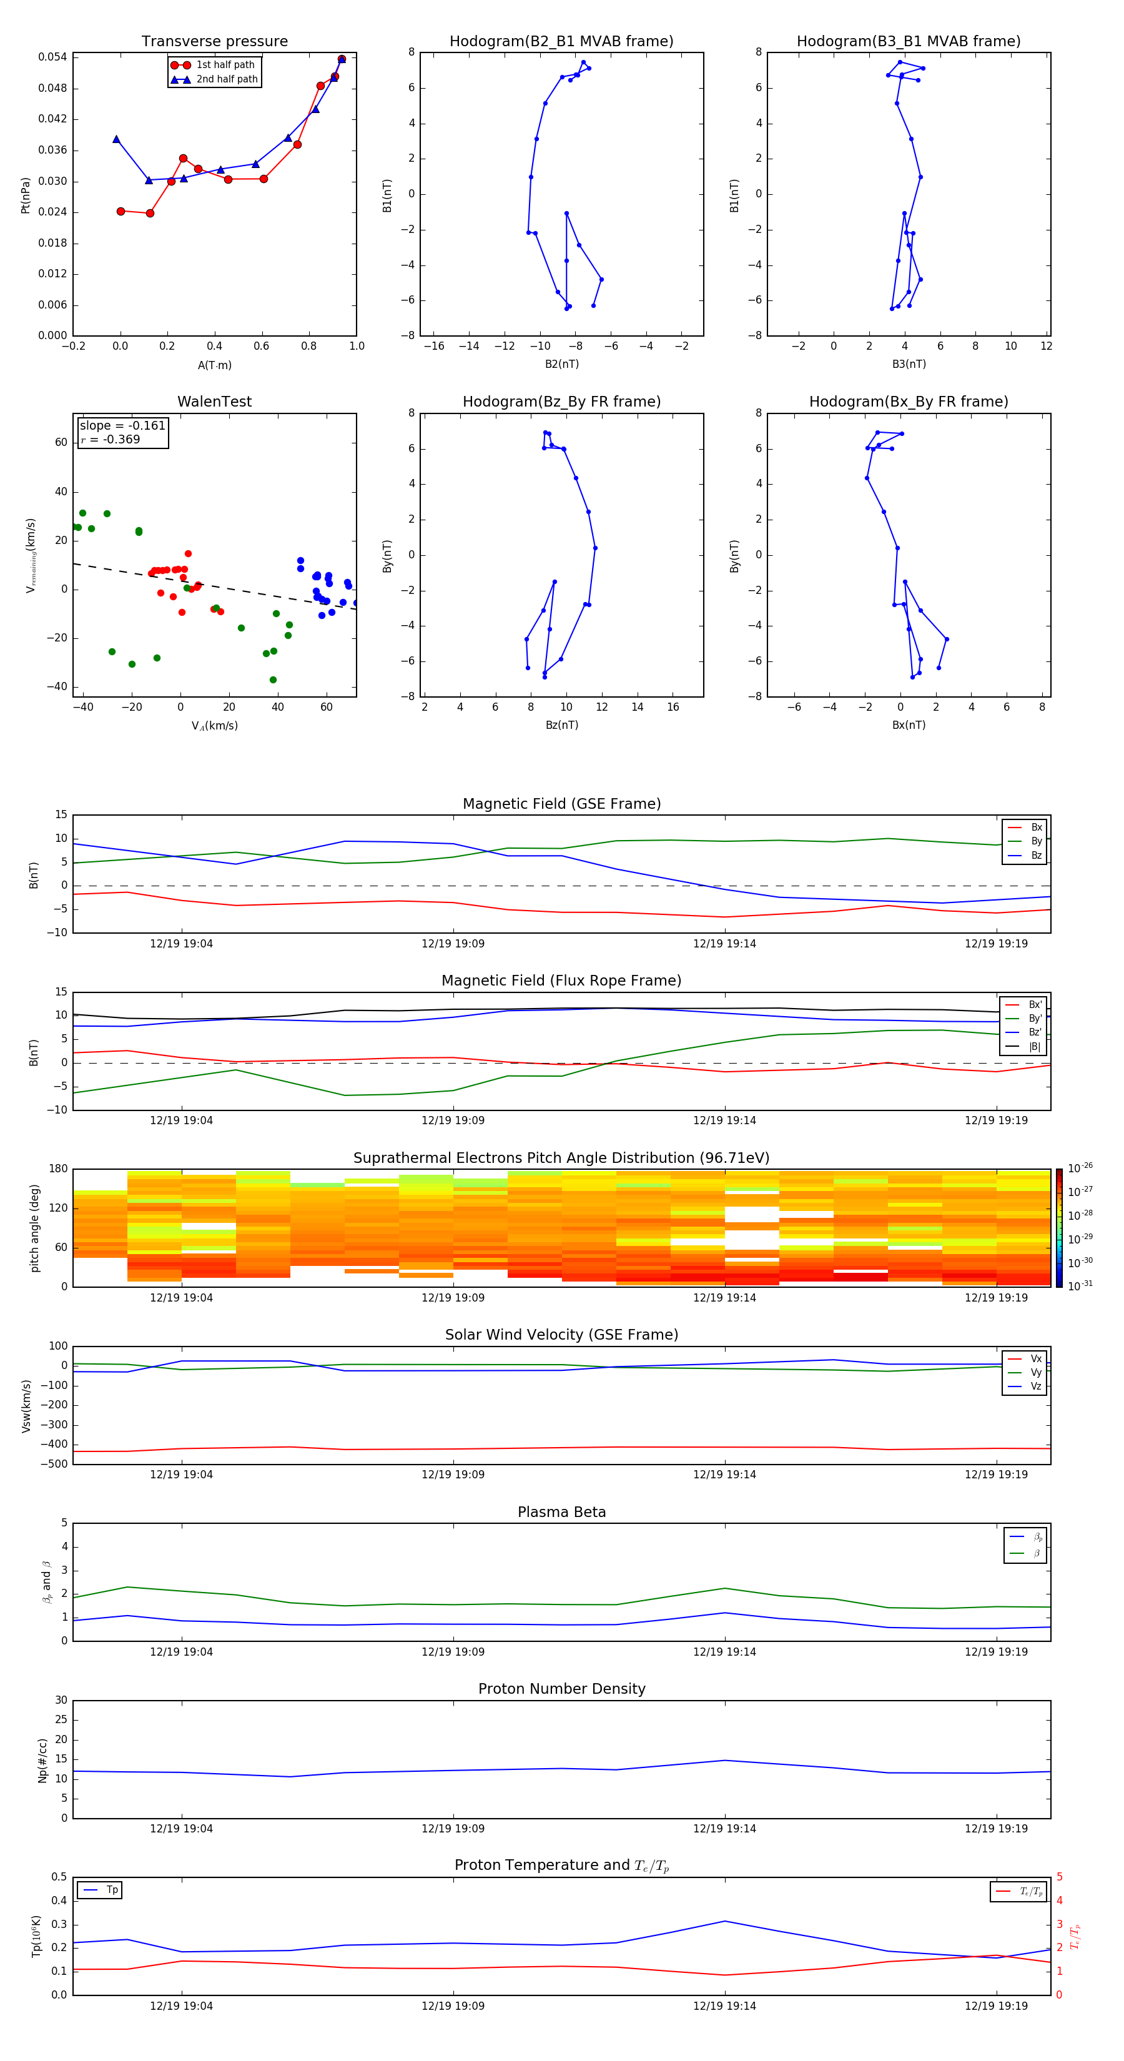Click the "Hodogram(B2_B1 MVAB frame)" title
This screenshot has height=2061, width=1124.
(x=561, y=42)
